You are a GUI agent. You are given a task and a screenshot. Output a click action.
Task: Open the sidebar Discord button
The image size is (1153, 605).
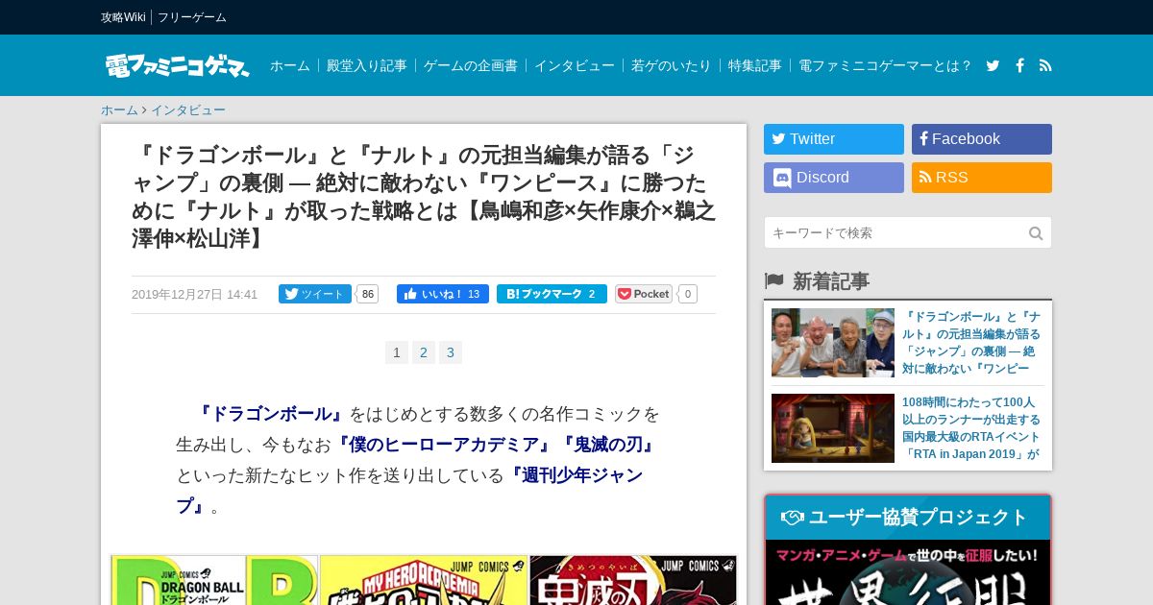[834, 178]
